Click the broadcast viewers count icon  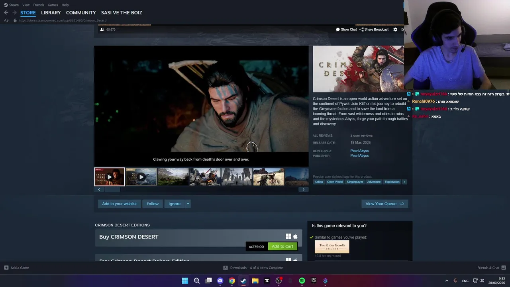[x=102, y=29]
